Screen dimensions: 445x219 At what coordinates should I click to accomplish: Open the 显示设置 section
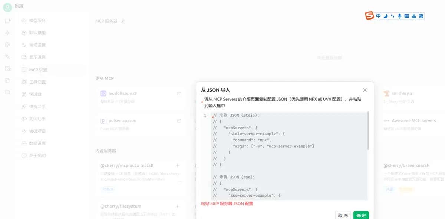click(38, 57)
